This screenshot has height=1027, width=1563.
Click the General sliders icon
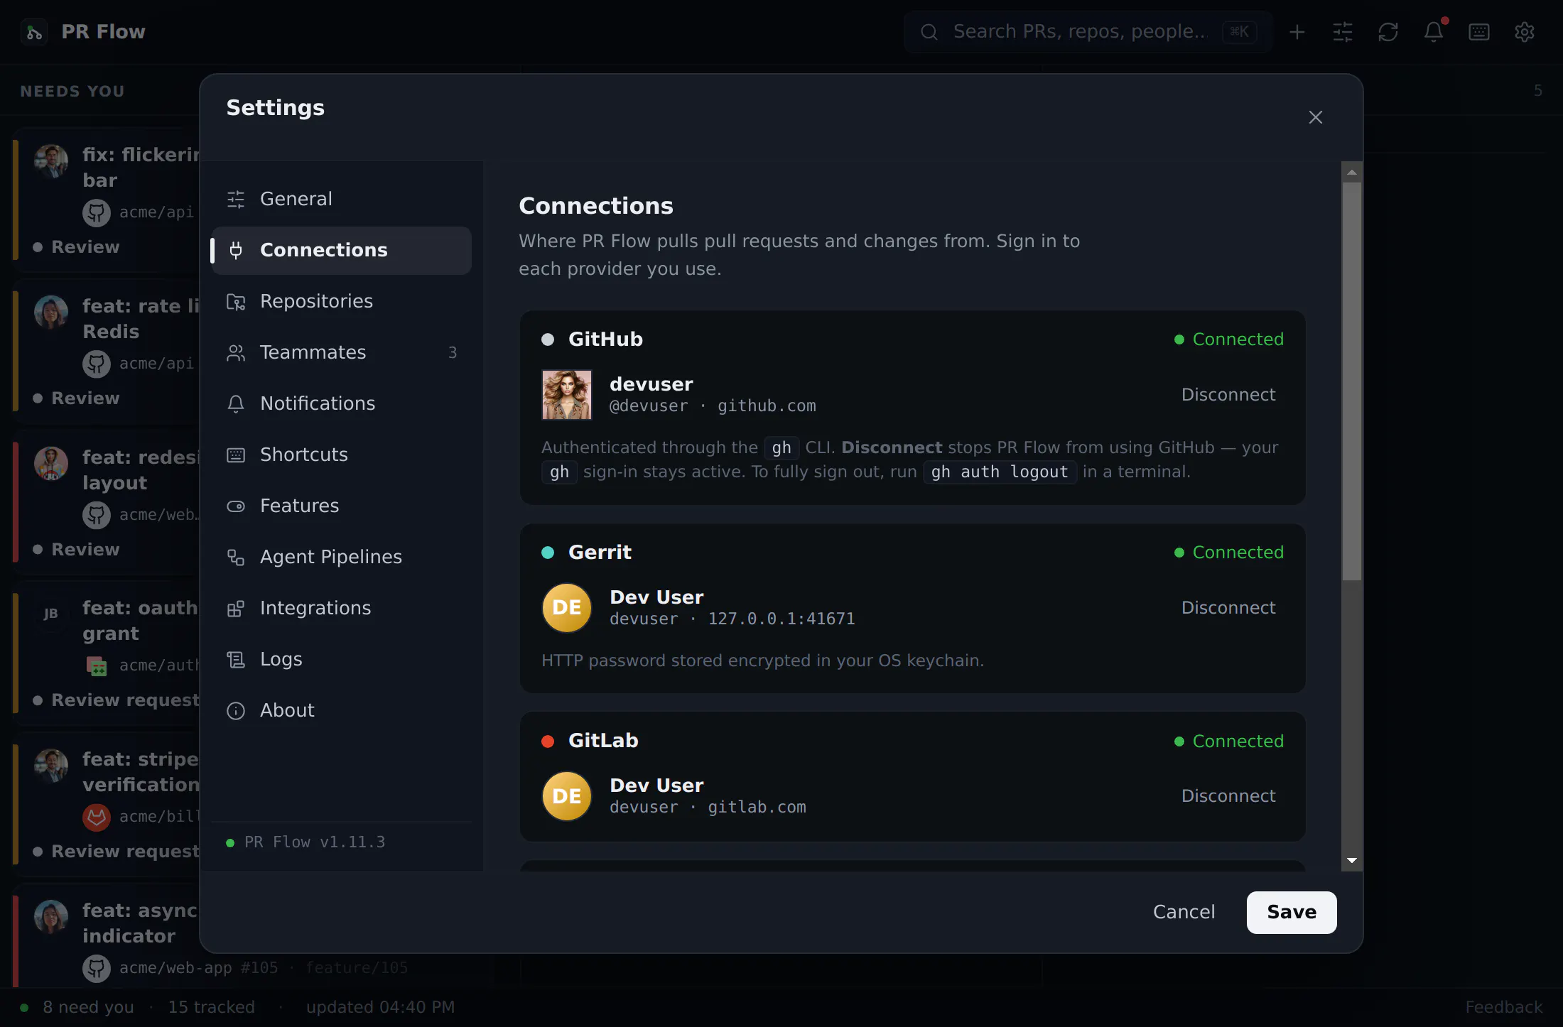click(236, 200)
